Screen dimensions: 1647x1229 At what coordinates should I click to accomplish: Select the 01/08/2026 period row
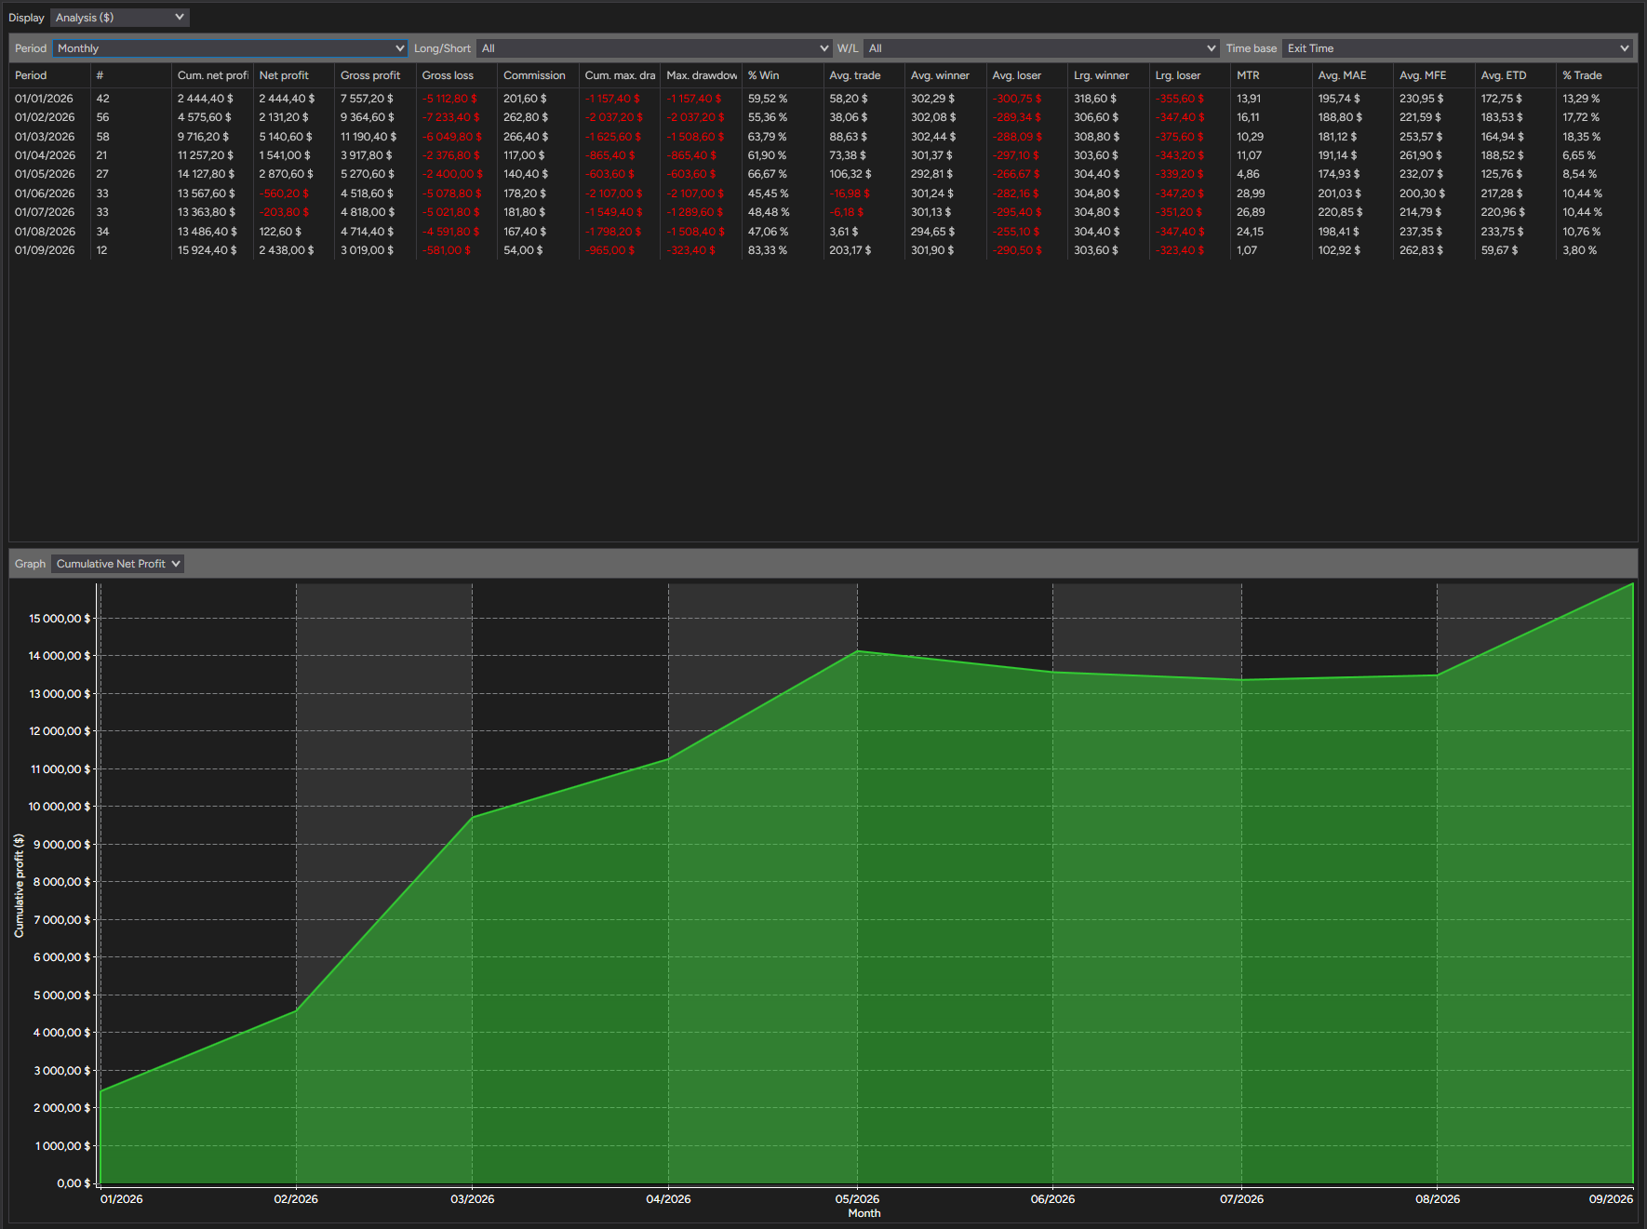click(x=823, y=232)
